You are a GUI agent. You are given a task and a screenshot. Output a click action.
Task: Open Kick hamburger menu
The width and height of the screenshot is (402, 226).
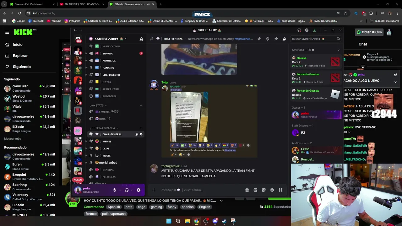[x=7, y=32]
